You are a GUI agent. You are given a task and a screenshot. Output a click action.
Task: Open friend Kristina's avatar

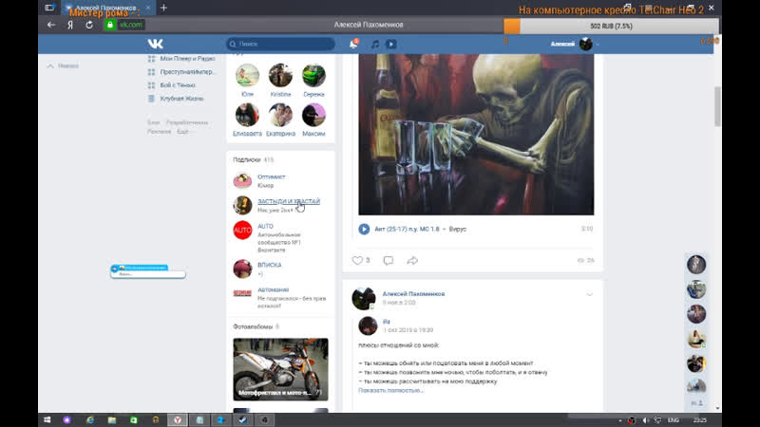(x=280, y=76)
